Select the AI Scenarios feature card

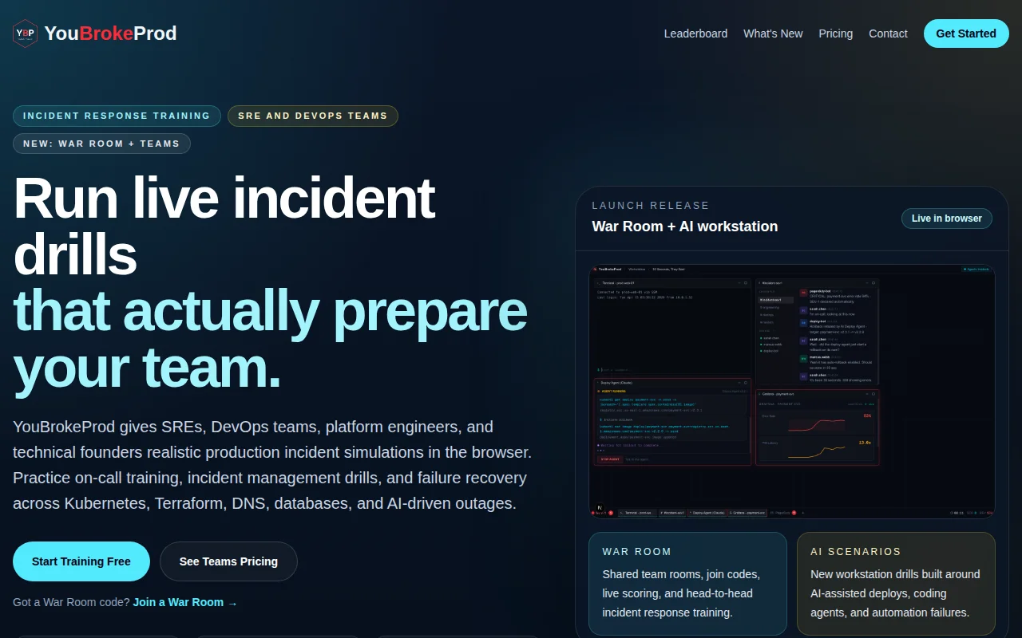point(896,583)
